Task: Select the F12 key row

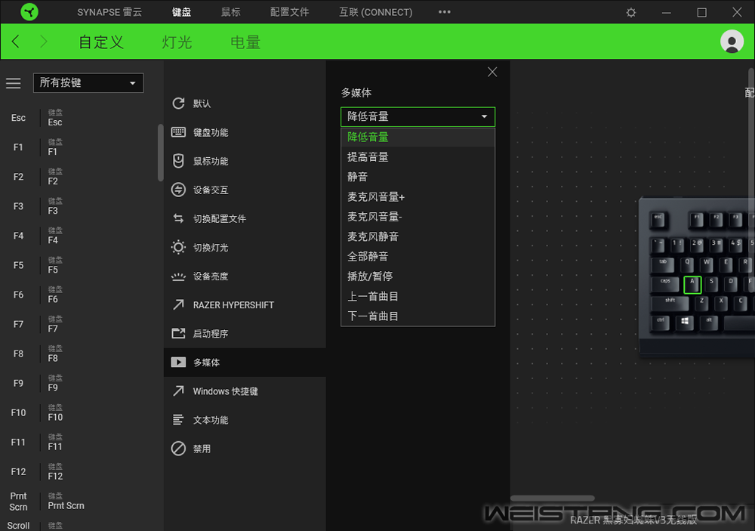Action: [79, 471]
